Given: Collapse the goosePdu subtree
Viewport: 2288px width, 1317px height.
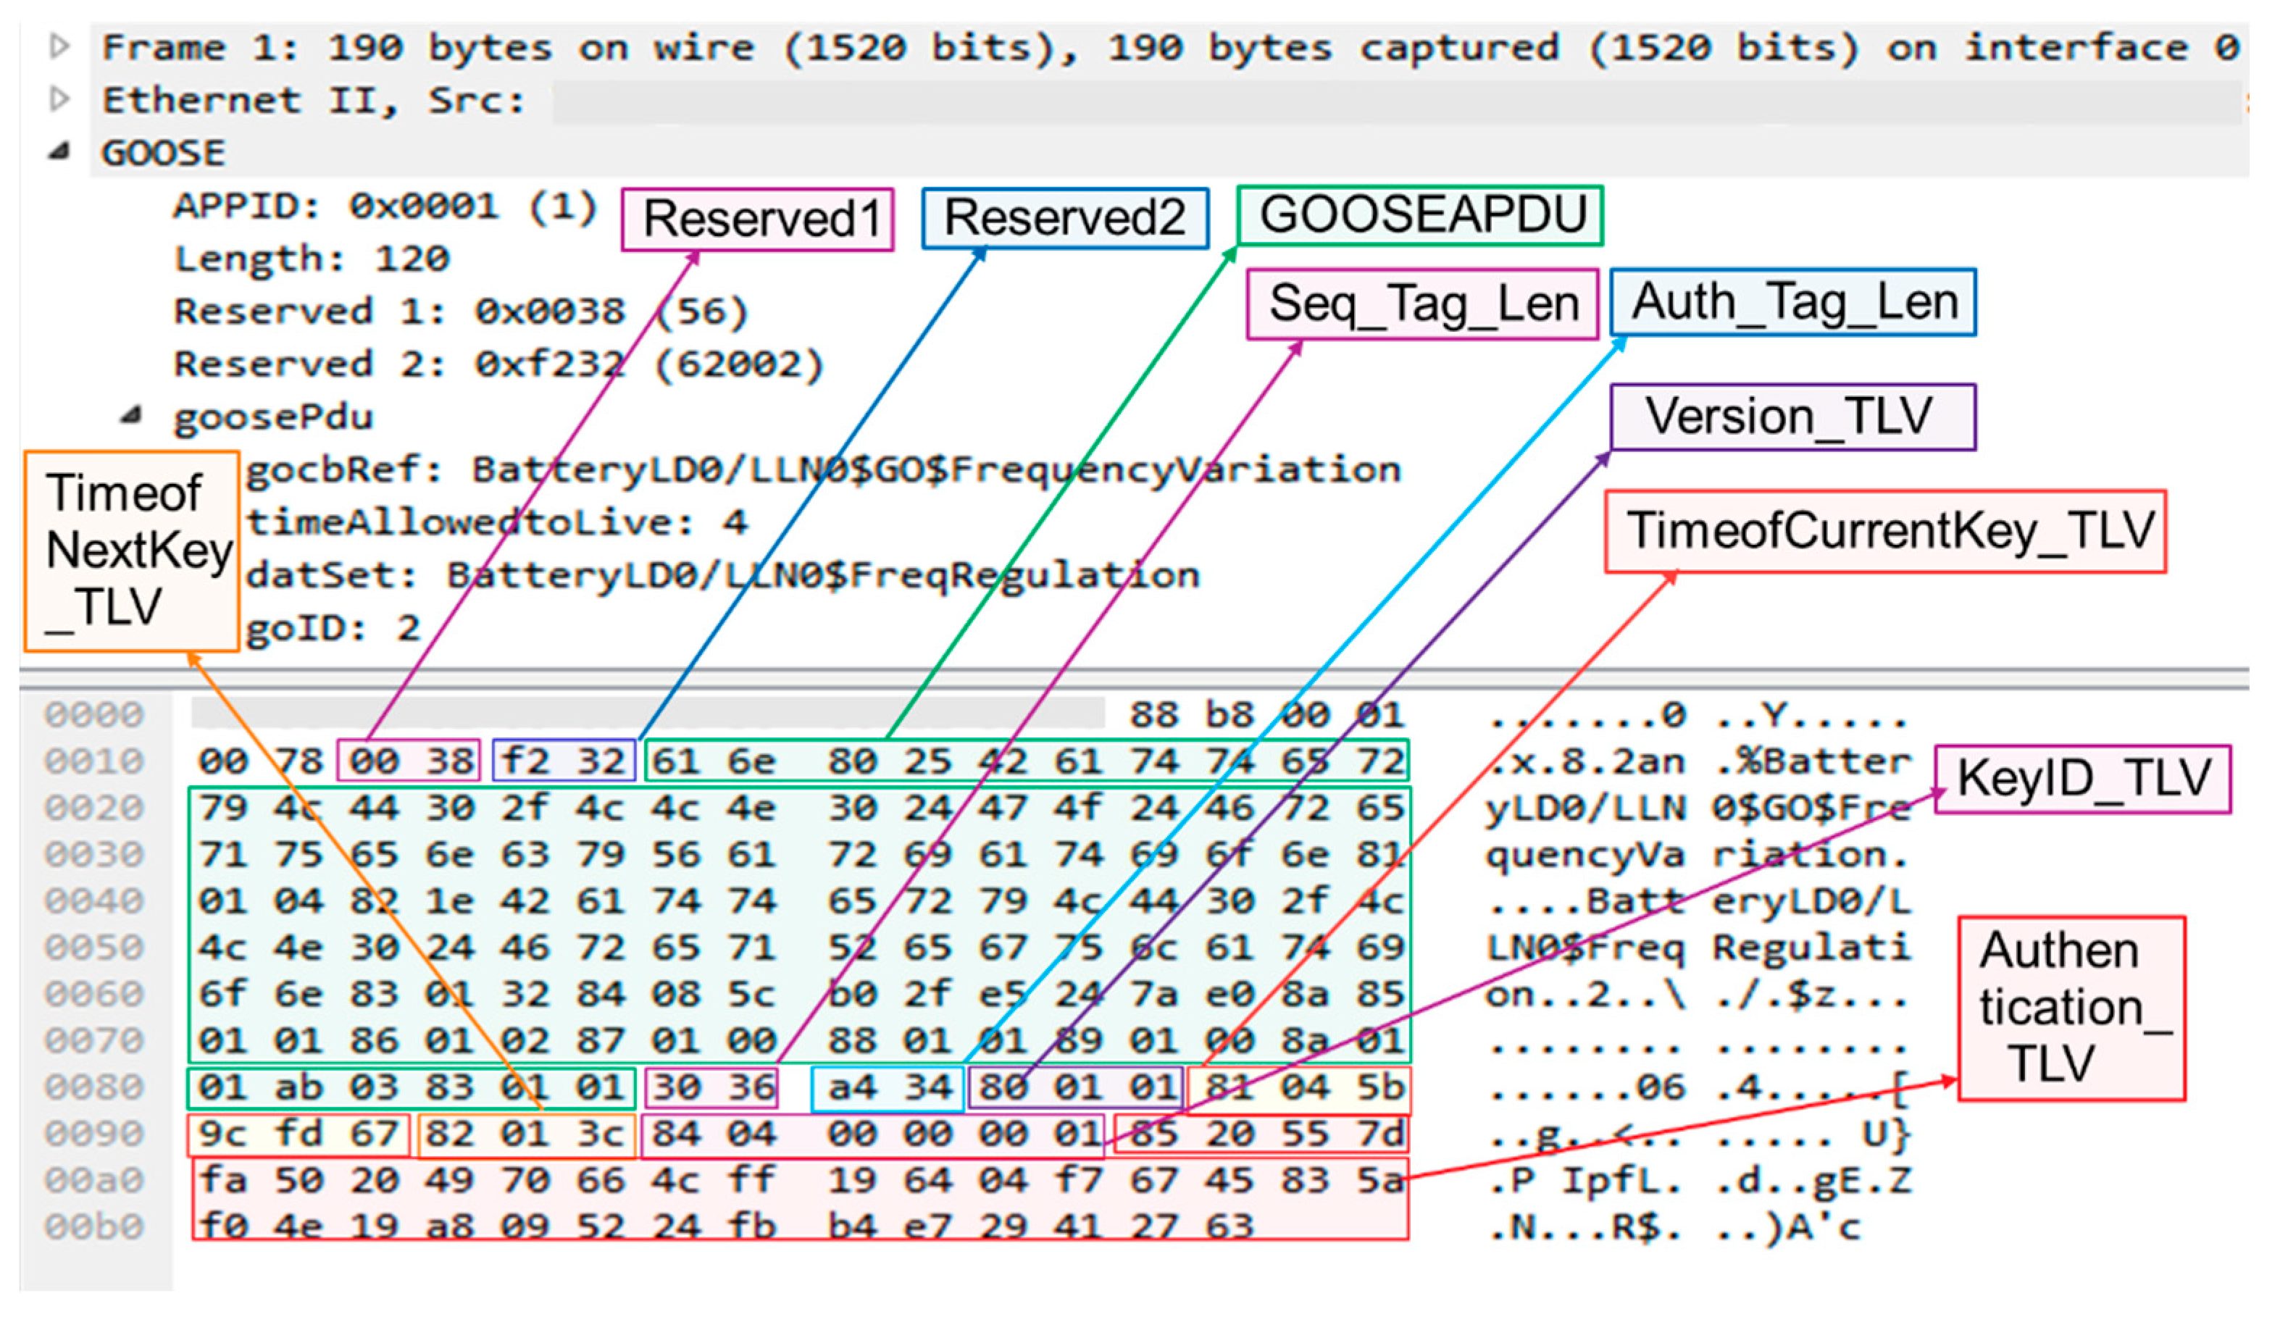Looking at the screenshot, I should (132, 415).
